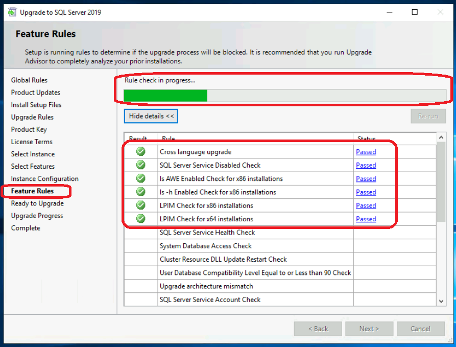
Task: Click scroll down arrow of rules list
Action: pyautogui.click(x=441, y=302)
